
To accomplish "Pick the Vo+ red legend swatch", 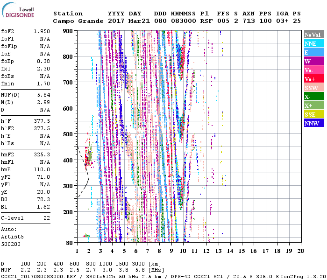I will coord(314,79).
